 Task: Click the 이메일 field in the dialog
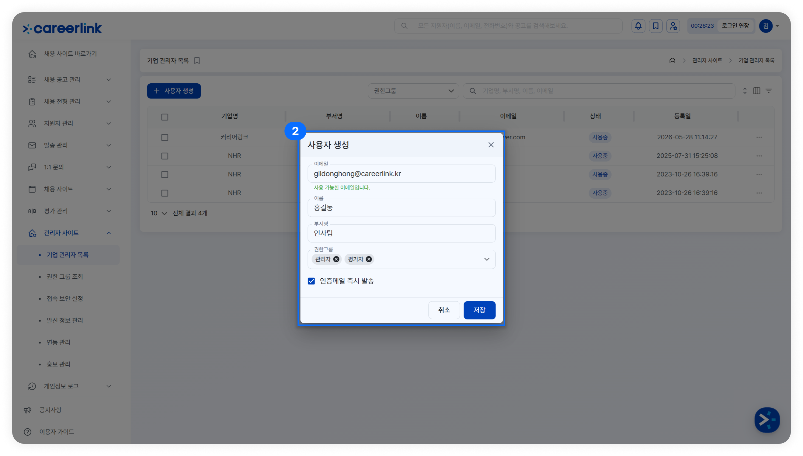point(401,174)
